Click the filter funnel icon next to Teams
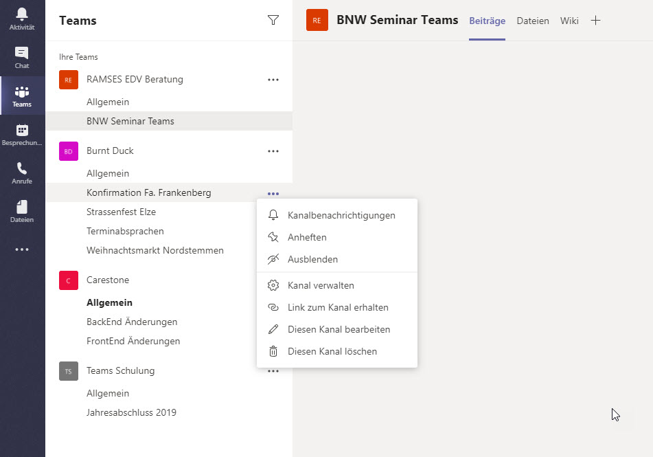 (273, 20)
